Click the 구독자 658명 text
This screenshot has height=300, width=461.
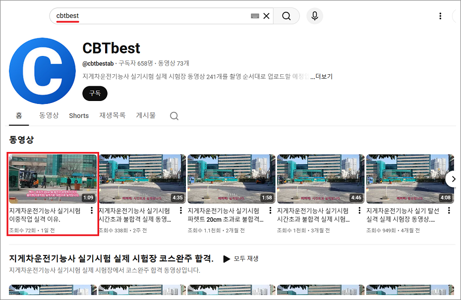[x=136, y=63]
